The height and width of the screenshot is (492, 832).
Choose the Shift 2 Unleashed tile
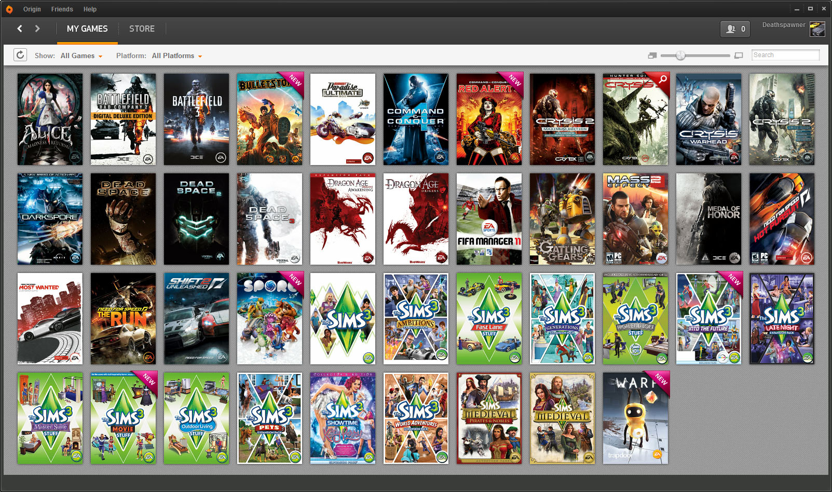(x=196, y=319)
